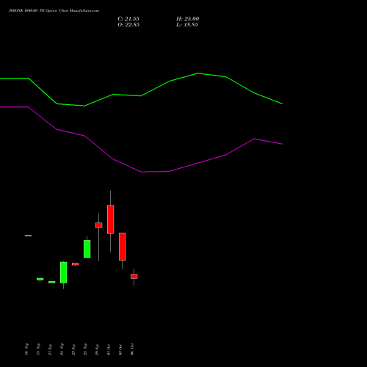The width and height of the screenshot is (367, 367).
Task: Click the open price value O: 22.85
Action: tap(128, 25)
